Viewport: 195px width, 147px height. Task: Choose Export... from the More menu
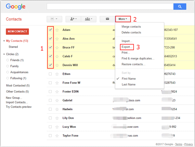click(127, 47)
